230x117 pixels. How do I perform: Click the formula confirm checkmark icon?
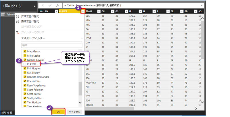[x=50, y=5]
